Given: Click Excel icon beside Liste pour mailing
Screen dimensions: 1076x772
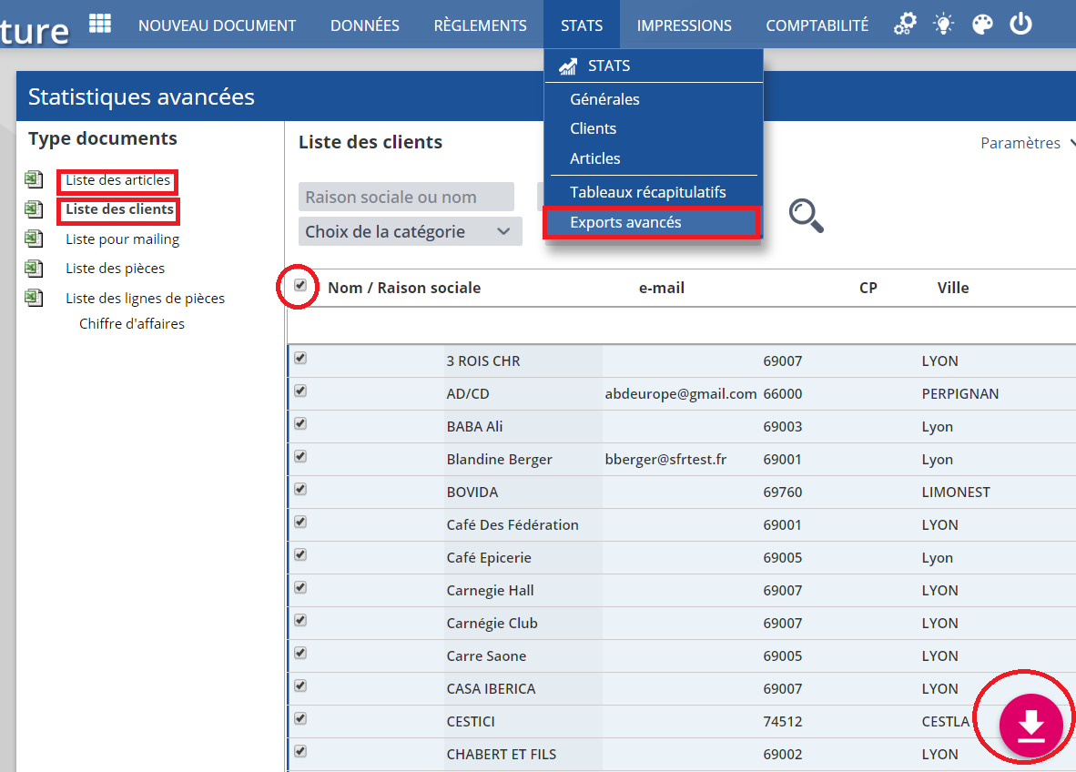Looking at the screenshot, I should pyautogui.click(x=34, y=239).
